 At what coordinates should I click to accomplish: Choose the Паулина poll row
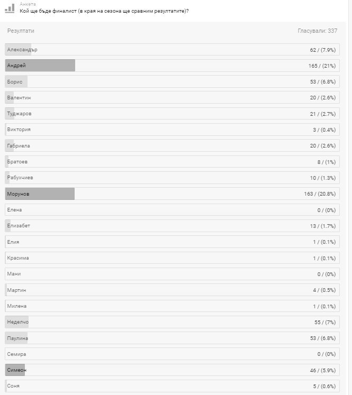(173, 338)
